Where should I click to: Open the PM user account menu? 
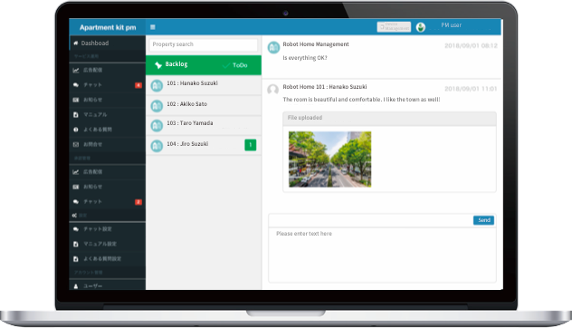click(x=452, y=25)
